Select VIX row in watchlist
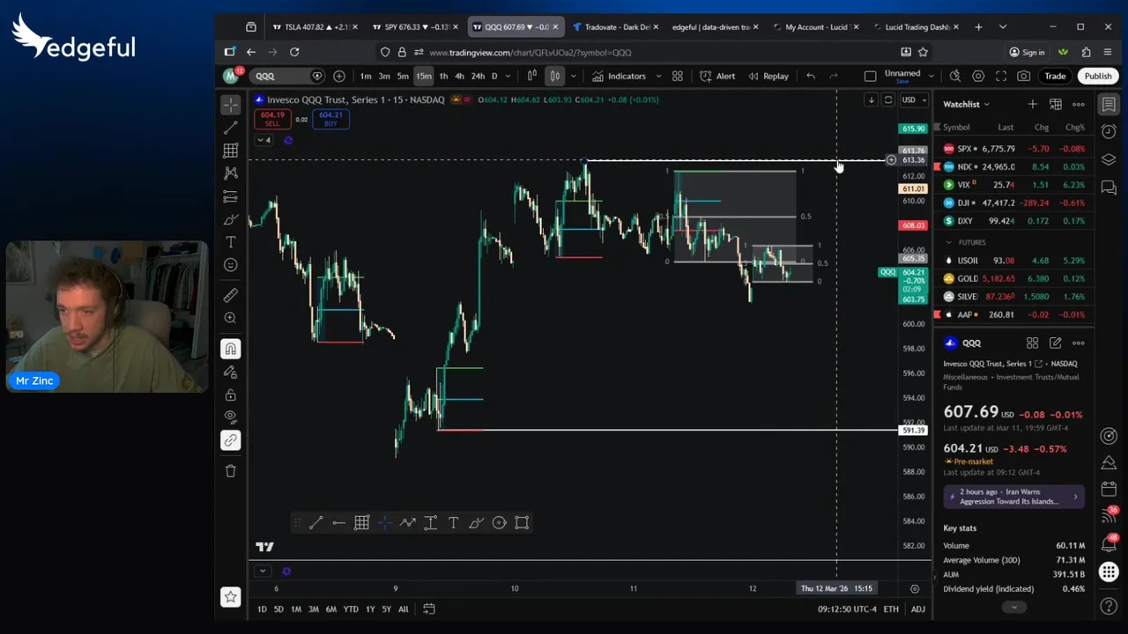The height and width of the screenshot is (634, 1128). pos(1013,185)
